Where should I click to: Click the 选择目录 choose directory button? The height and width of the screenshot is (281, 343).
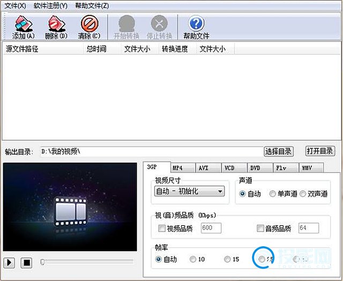point(278,151)
